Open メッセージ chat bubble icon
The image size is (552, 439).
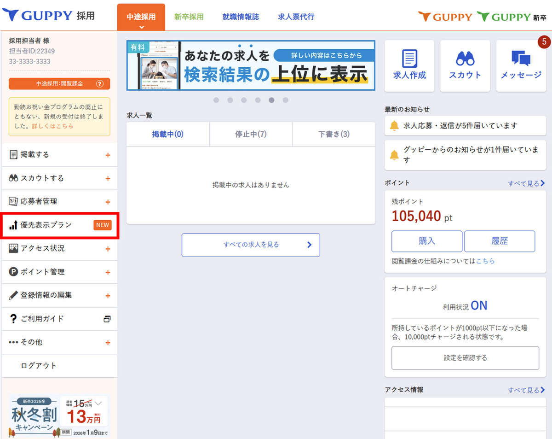tap(521, 59)
